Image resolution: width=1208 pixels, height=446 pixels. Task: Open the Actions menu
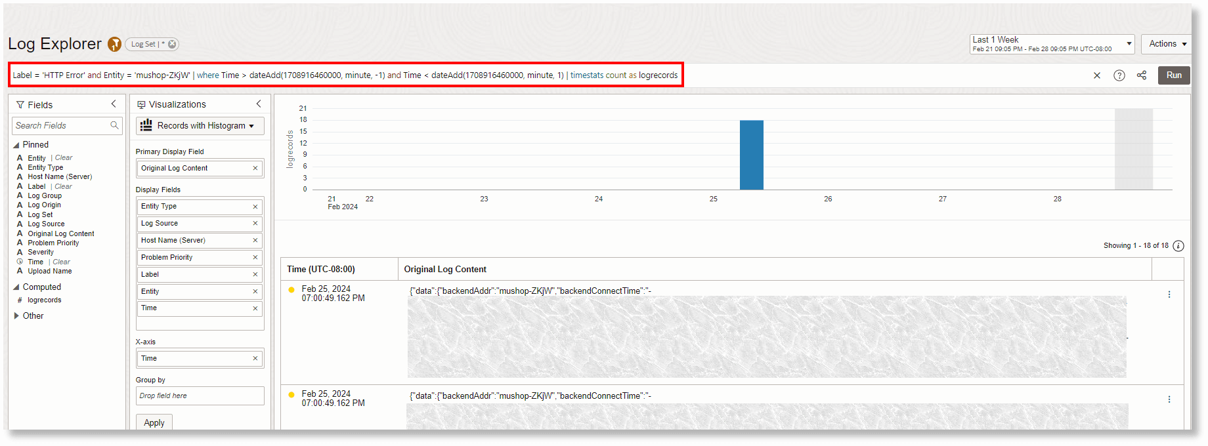(x=1167, y=44)
